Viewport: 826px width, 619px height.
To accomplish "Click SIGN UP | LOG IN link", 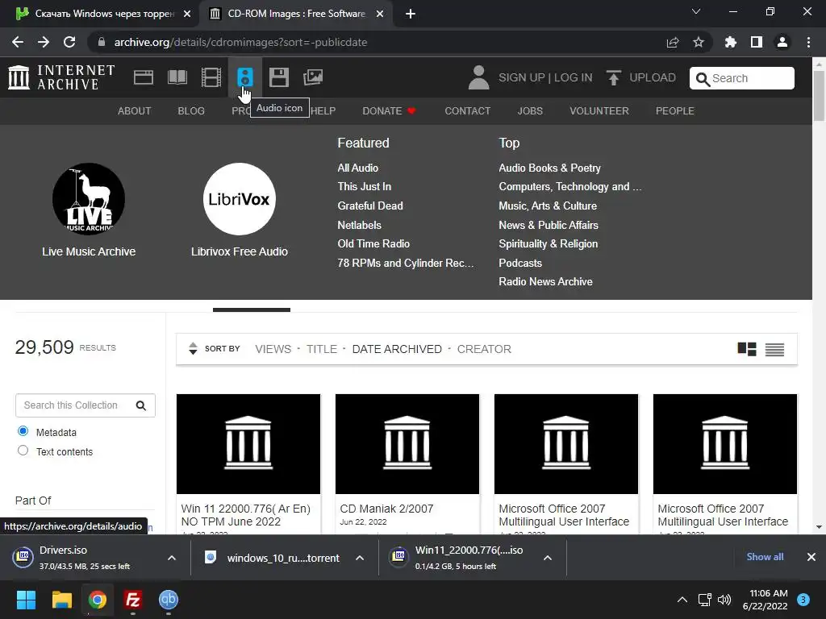I will [x=545, y=77].
